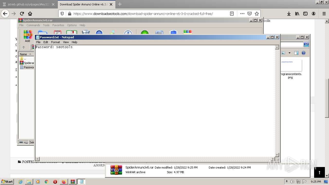Click the scroll-to-top arrow button on webpage
Screen dimensions: 329x185
tap(319, 172)
